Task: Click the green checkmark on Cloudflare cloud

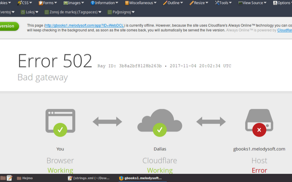Action: tap(160, 130)
